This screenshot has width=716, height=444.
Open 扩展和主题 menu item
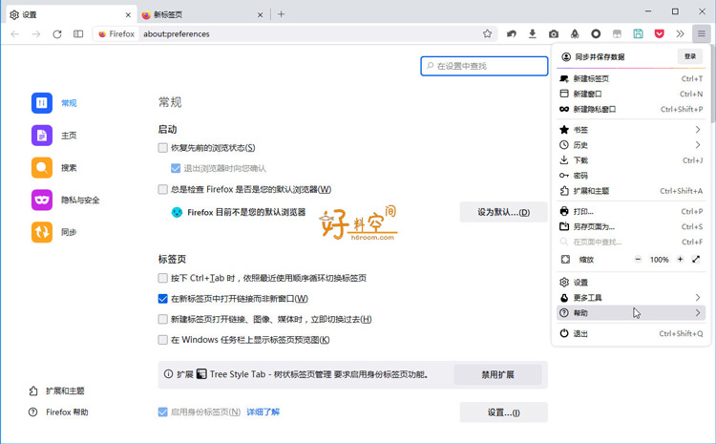point(631,191)
